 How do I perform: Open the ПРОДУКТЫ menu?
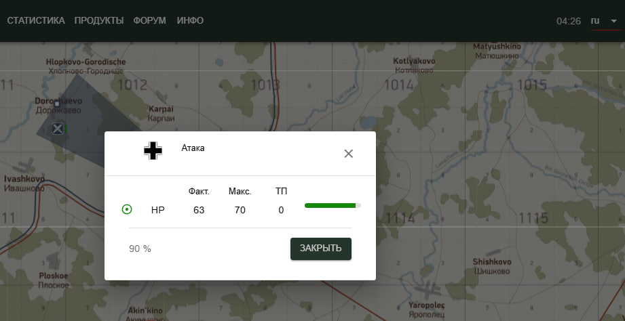tap(99, 21)
